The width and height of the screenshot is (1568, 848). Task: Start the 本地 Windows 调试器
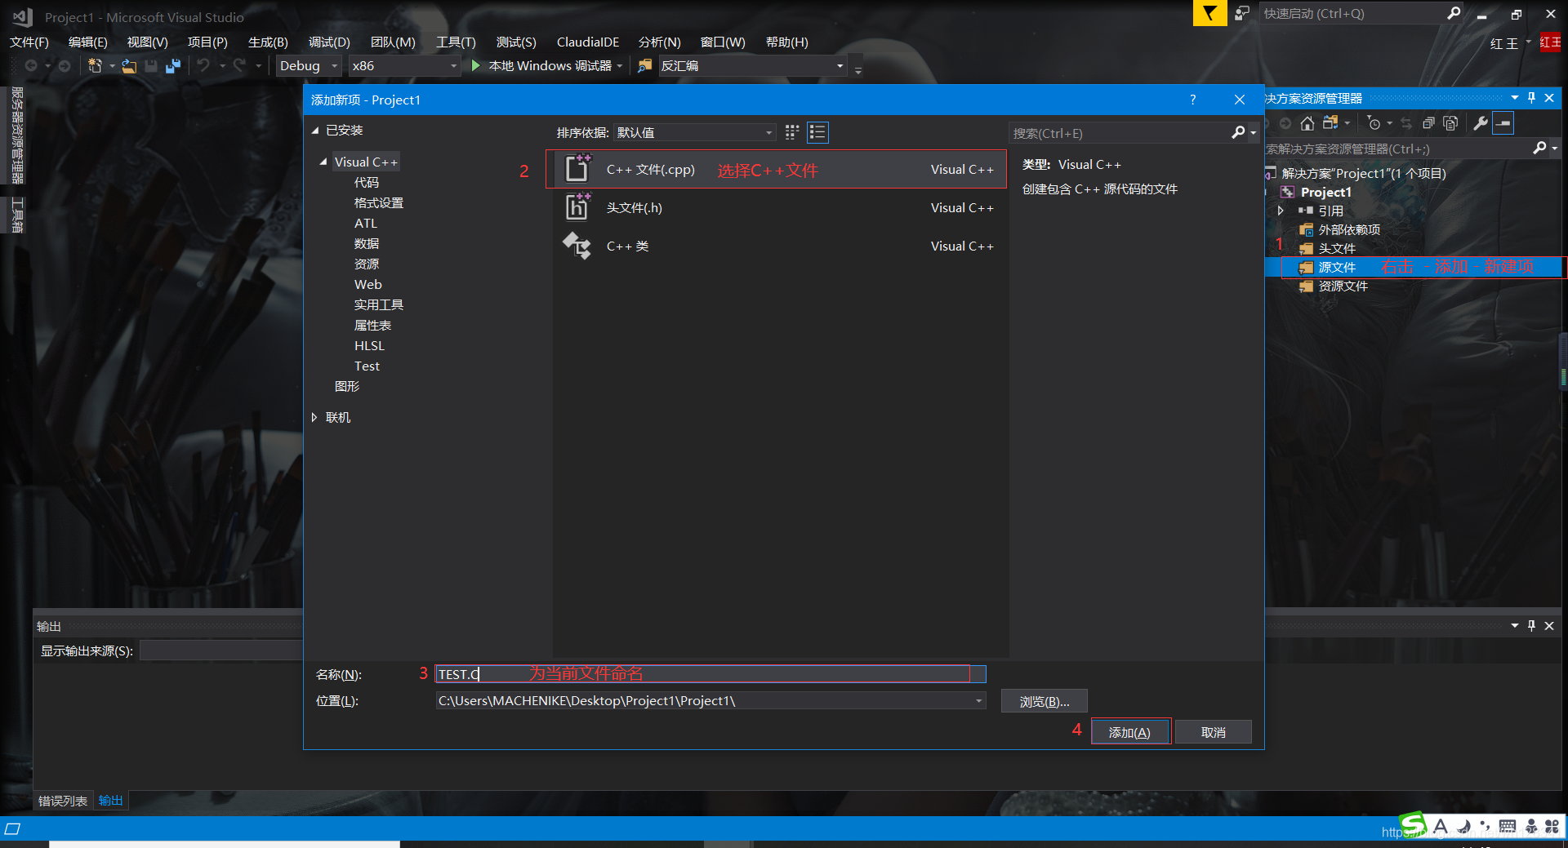[x=542, y=66]
